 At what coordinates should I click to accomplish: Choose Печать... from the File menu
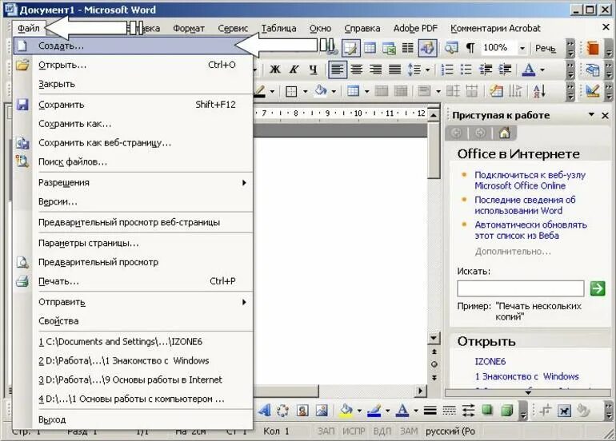pyautogui.click(x=133, y=281)
